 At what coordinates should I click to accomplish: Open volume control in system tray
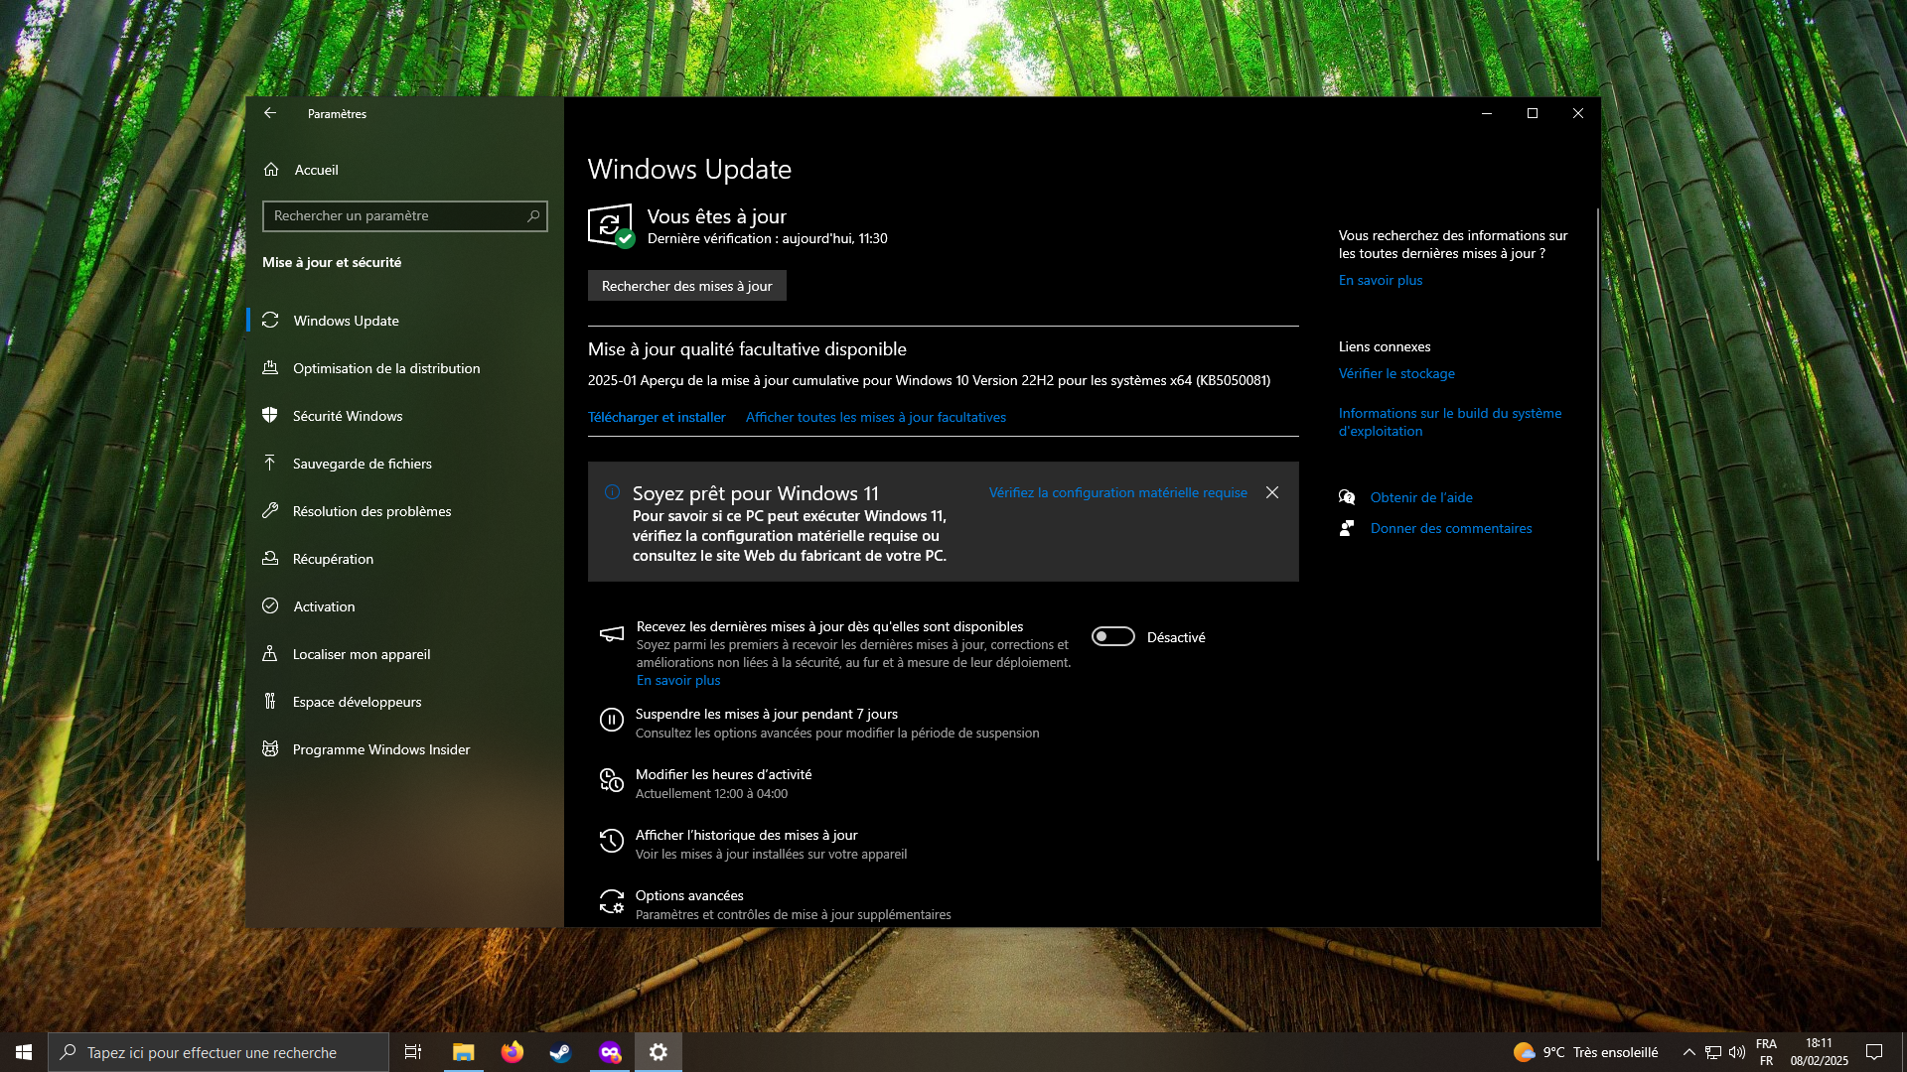(1737, 1052)
